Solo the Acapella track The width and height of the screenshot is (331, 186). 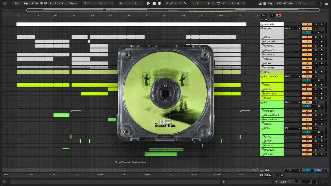pyautogui.click(x=316, y=24)
